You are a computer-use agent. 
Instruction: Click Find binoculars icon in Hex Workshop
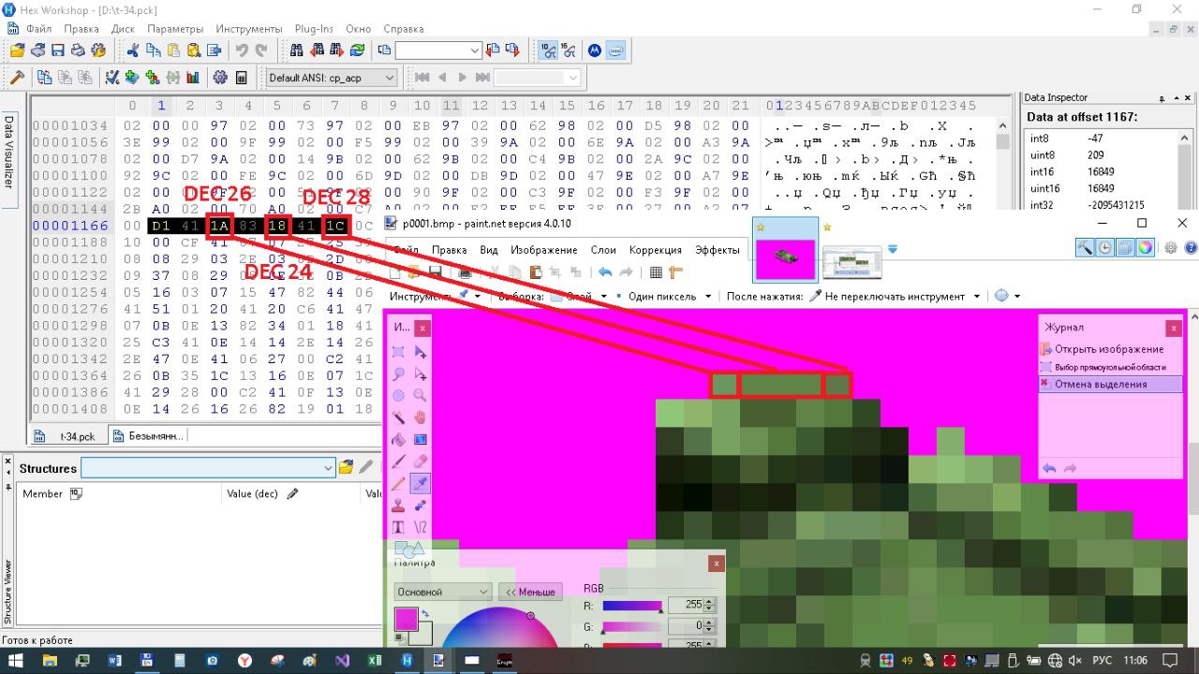[x=297, y=51]
